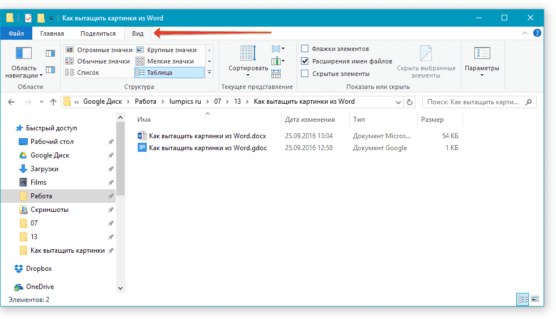556x319 pixels.
Task: Expand the layout gallery more arrow
Action: tap(209, 73)
